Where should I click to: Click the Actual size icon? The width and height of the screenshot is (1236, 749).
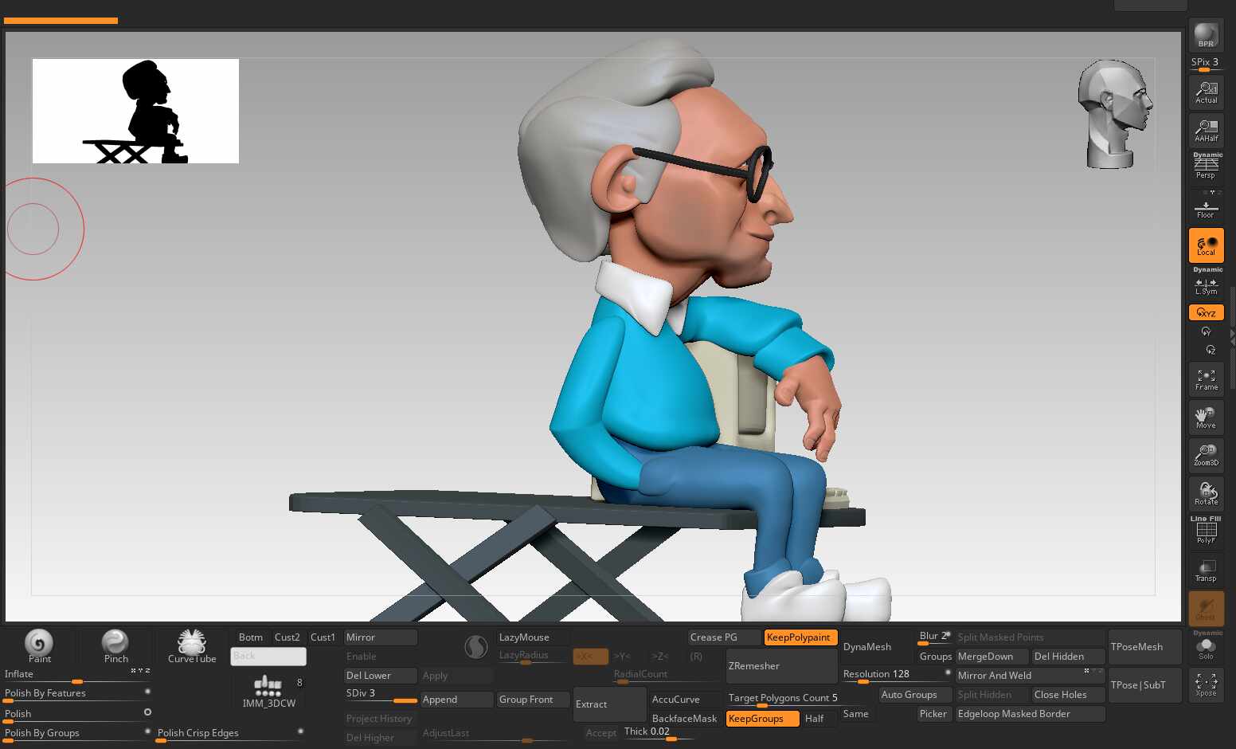click(x=1206, y=92)
